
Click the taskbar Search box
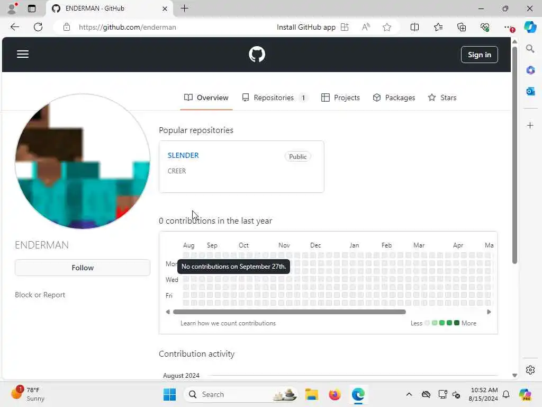click(x=241, y=394)
